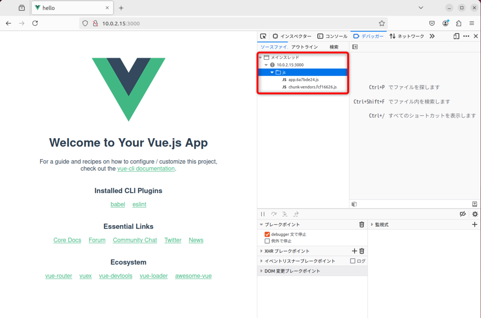Open the Firefox account icon
The width and height of the screenshot is (481, 318).
pos(446,23)
